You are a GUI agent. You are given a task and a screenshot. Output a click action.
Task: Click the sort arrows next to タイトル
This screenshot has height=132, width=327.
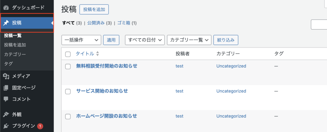coord(98,54)
